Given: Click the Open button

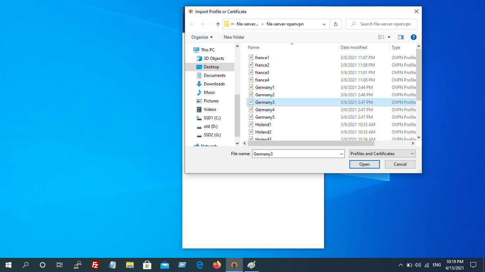Looking at the screenshot, I should point(364,164).
